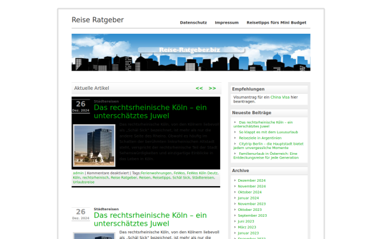The width and height of the screenshot is (382, 239).
Task: Open the Dezember 2024 archive
Action: tap(251, 180)
